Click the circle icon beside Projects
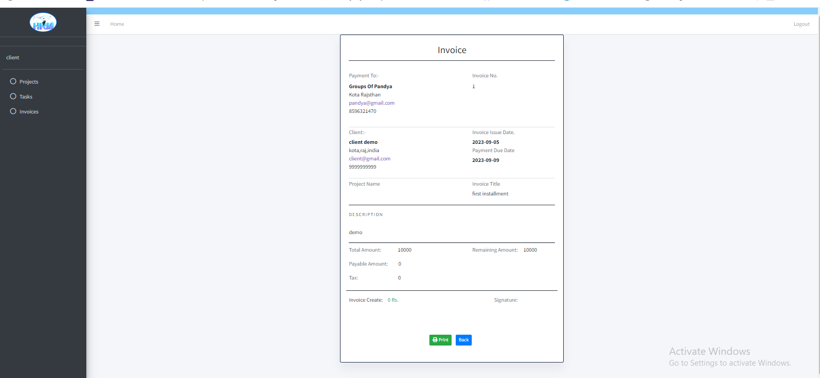The height and width of the screenshot is (378, 820). 13,81
